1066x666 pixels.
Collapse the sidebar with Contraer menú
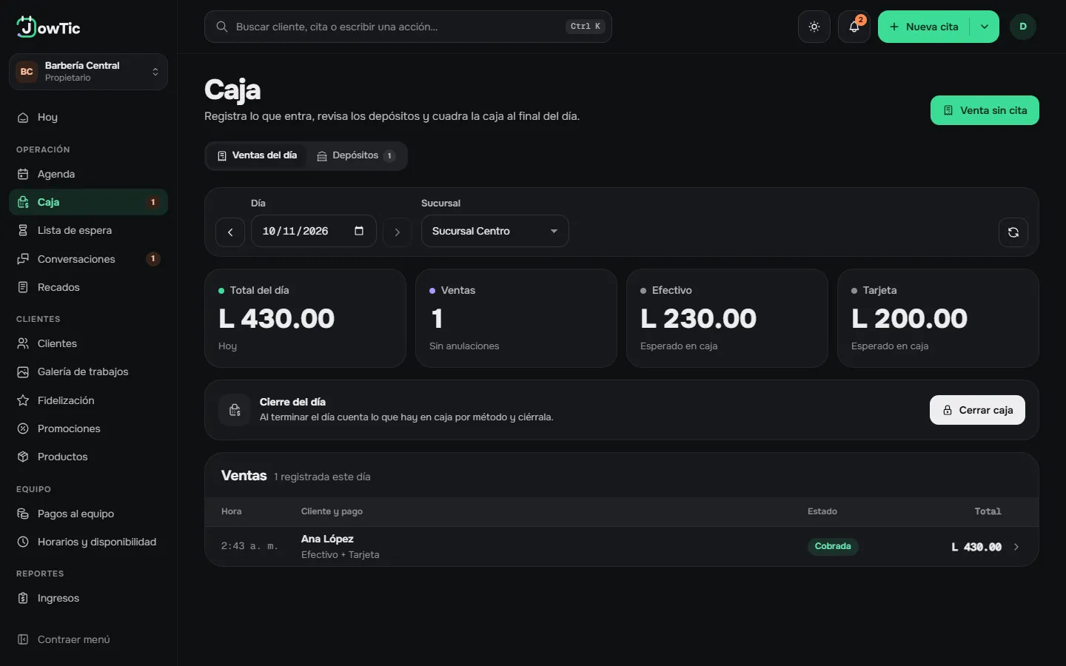(x=88, y=639)
